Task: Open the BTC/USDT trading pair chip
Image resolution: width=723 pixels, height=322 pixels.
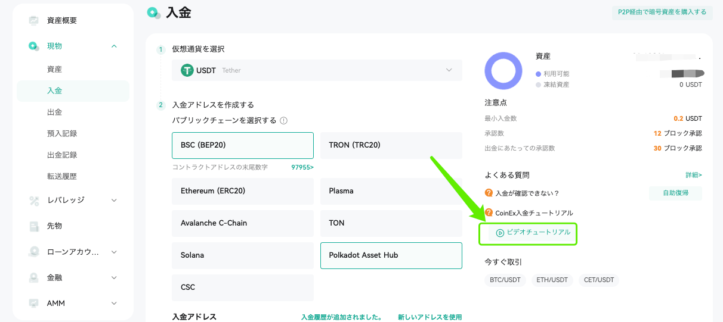Action: (505, 280)
